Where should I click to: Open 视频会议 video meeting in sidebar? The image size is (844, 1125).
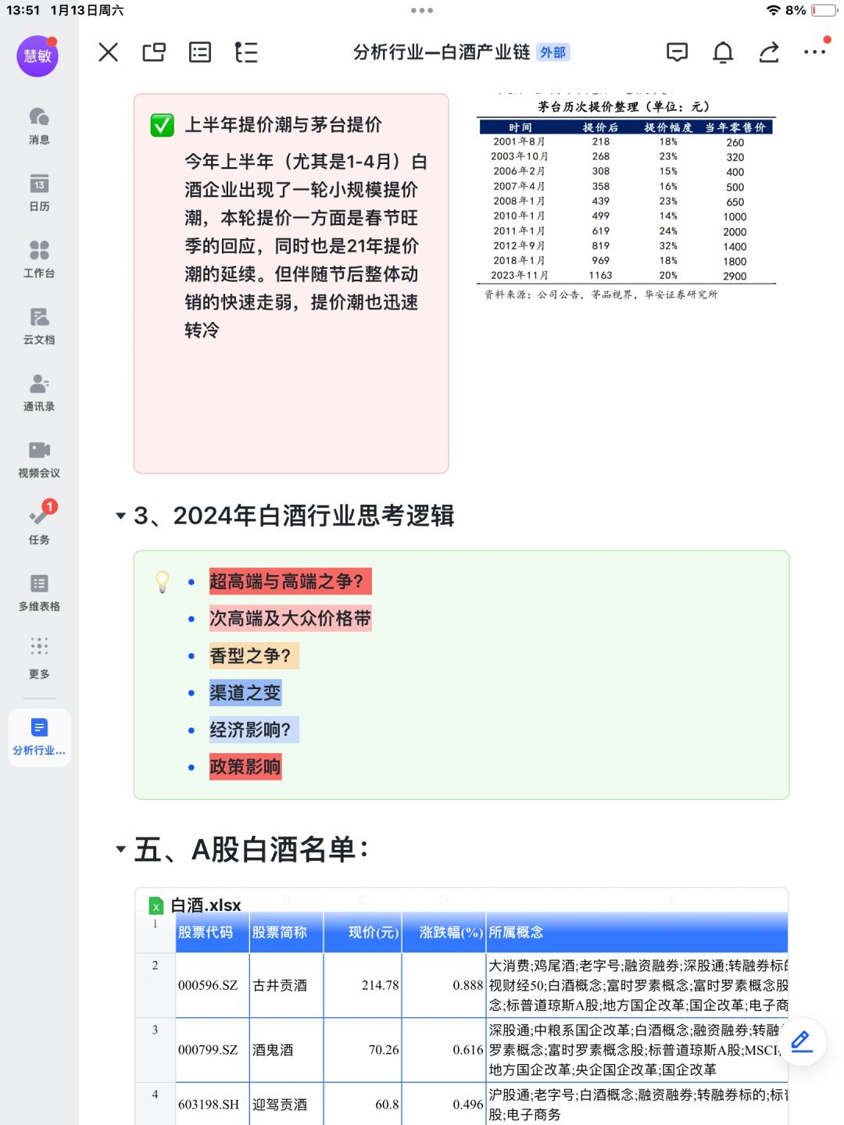point(39,459)
